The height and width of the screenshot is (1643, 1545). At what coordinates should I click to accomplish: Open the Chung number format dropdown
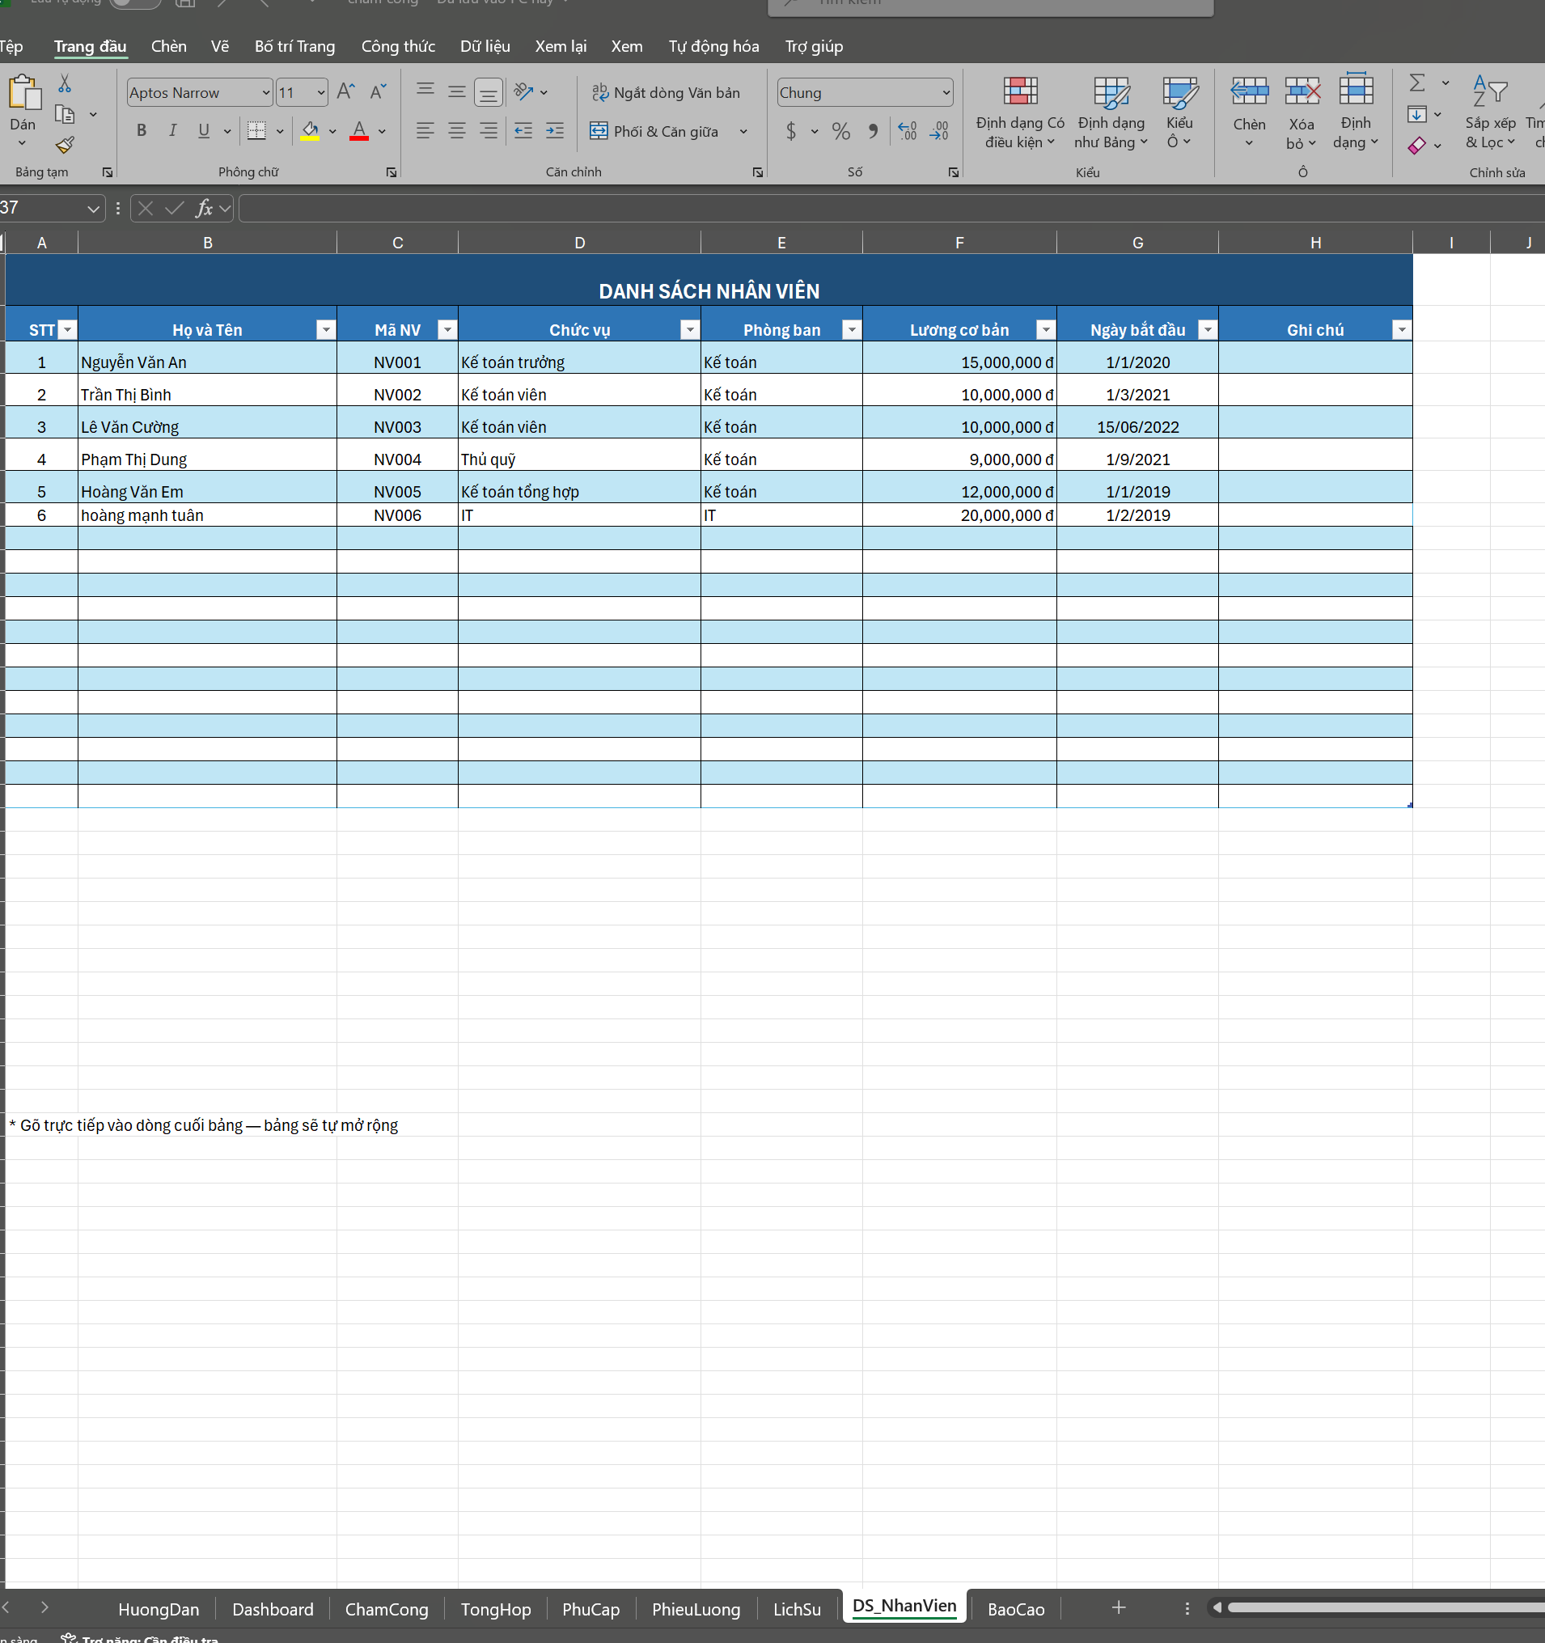point(945,92)
